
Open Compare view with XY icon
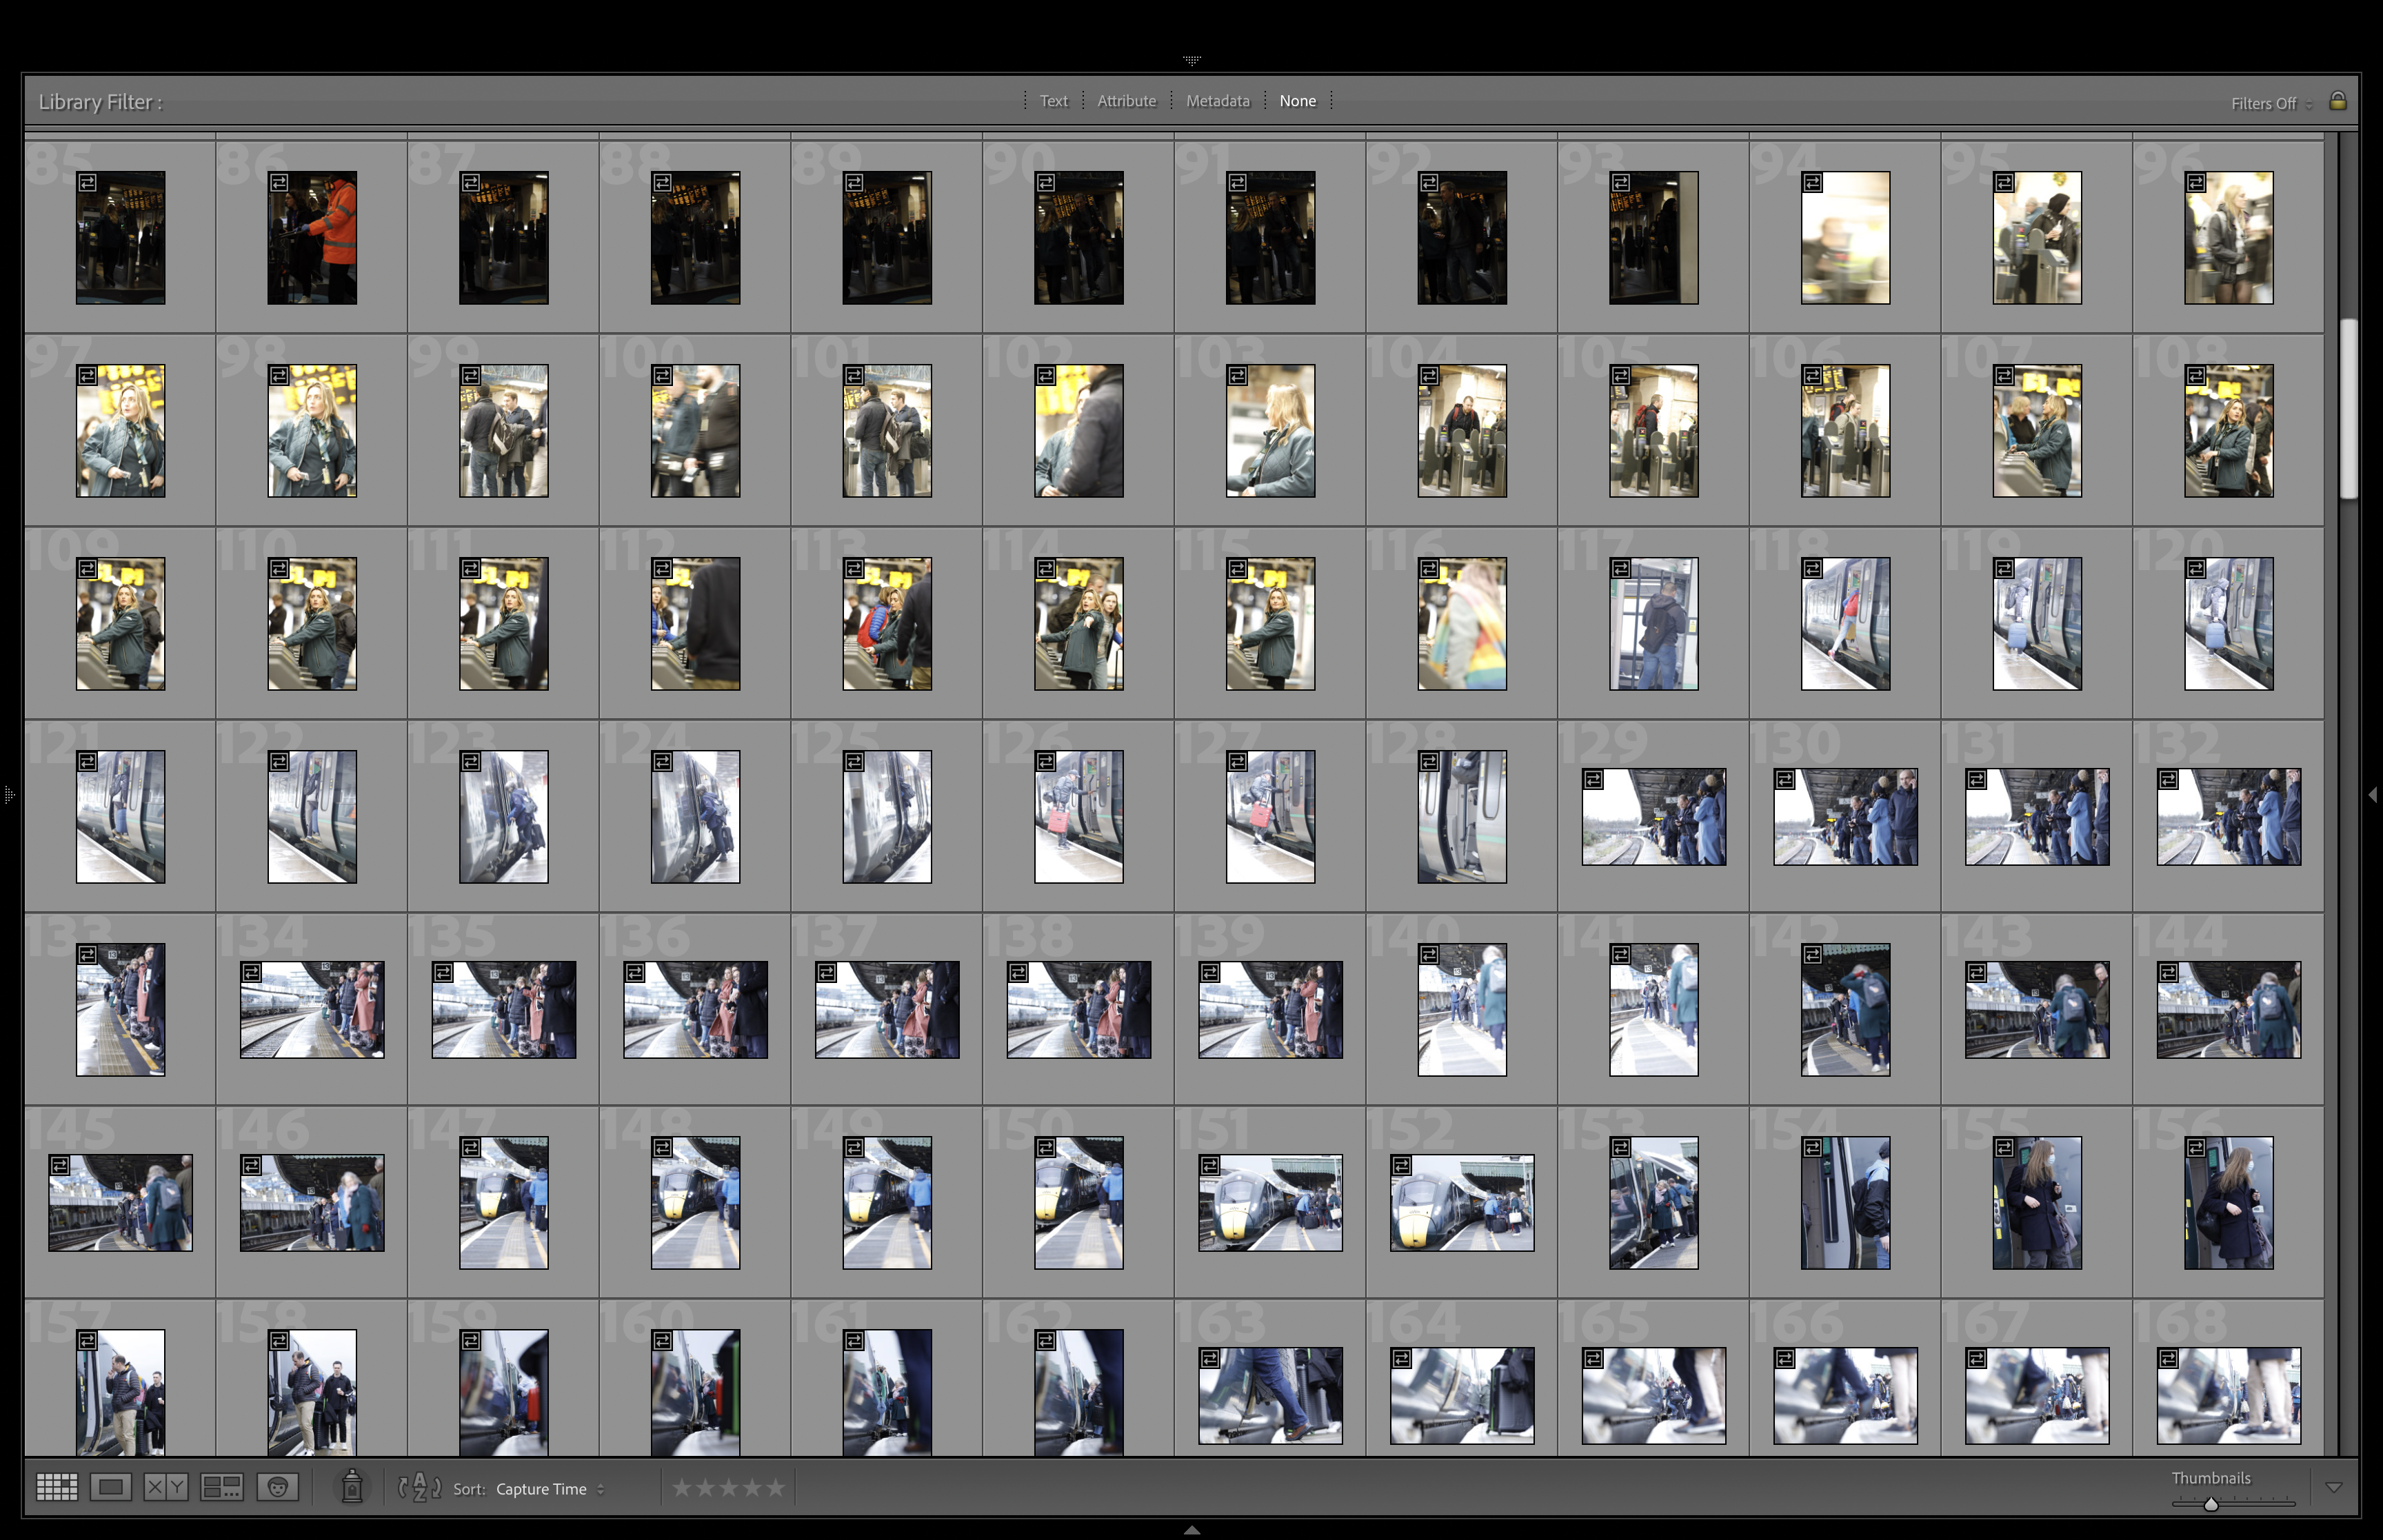coord(165,1488)
